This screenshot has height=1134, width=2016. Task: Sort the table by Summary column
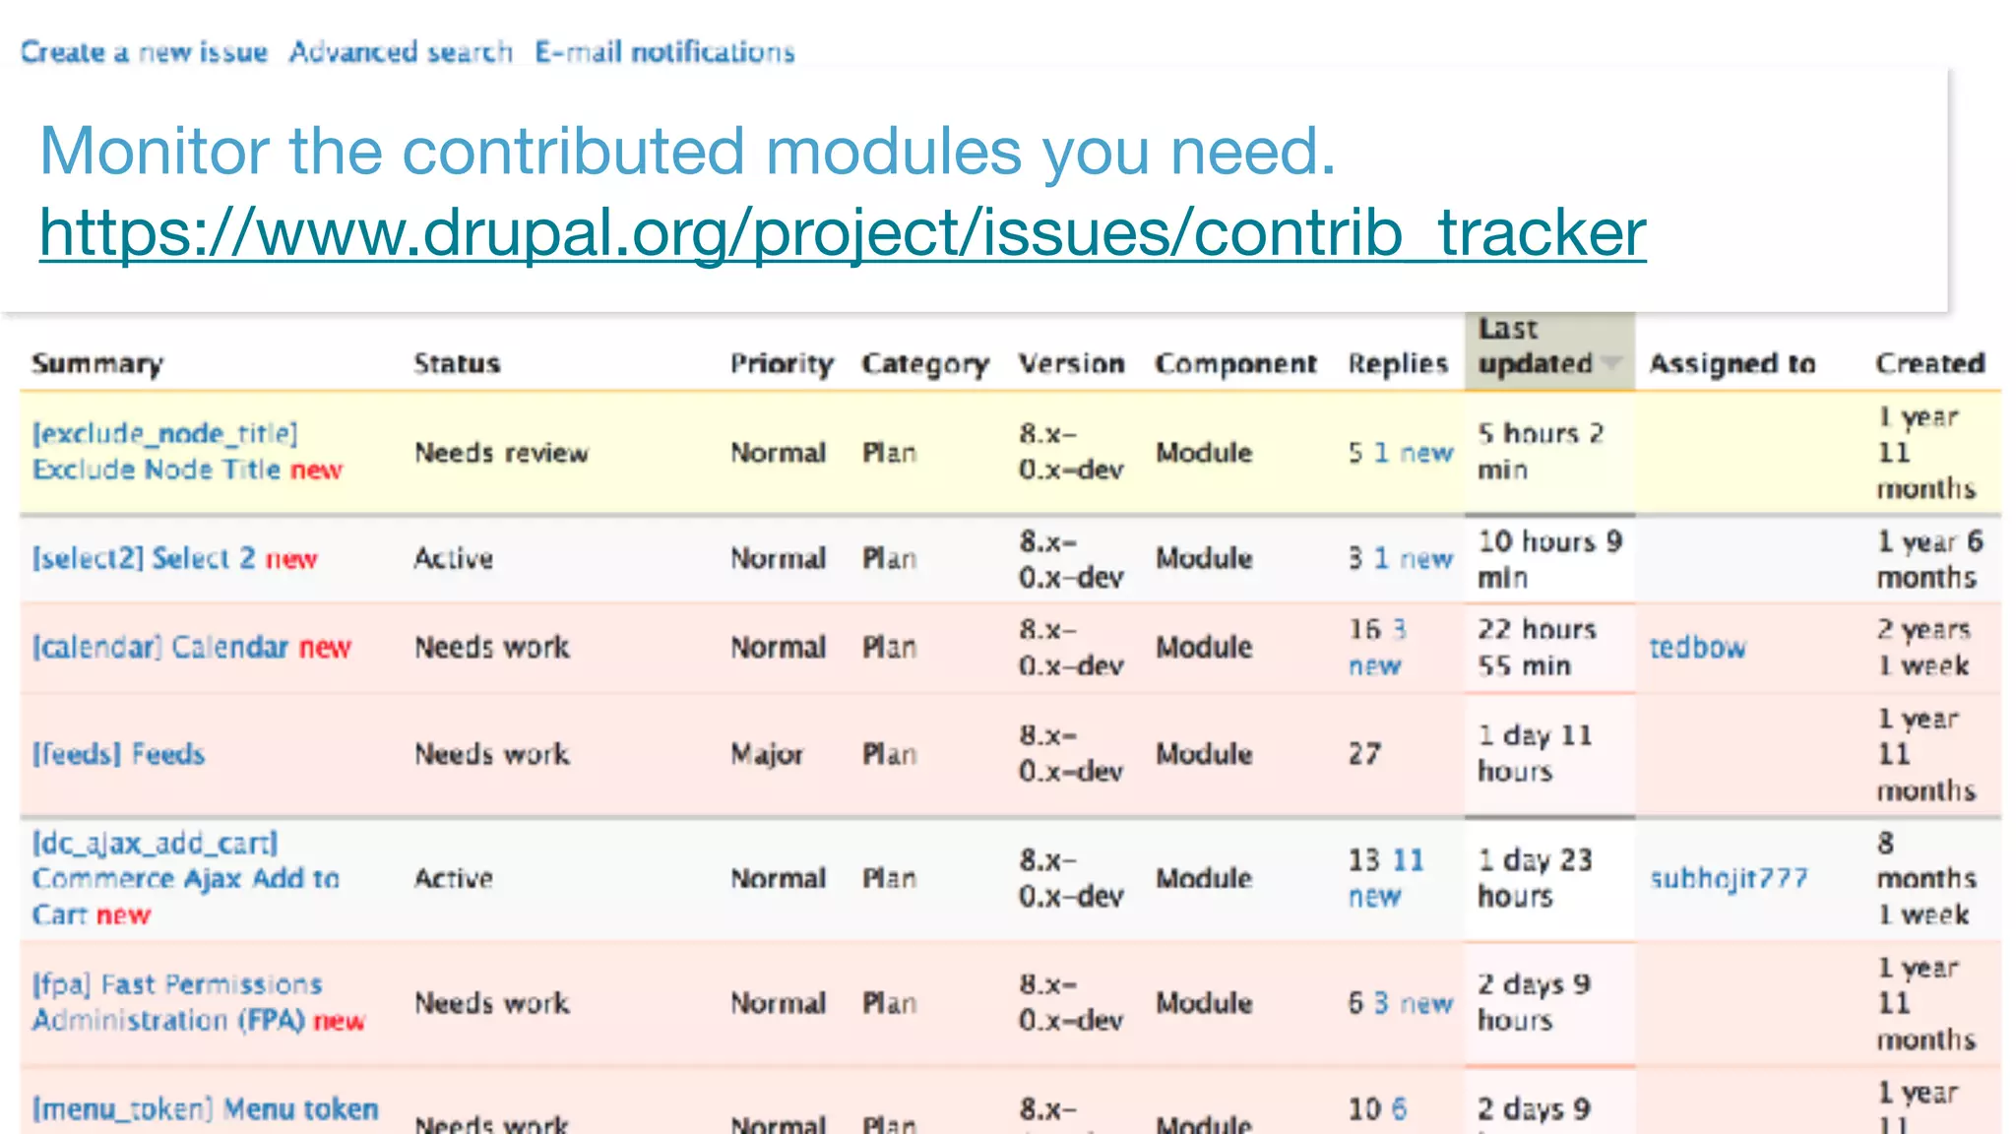coord(97,364)
